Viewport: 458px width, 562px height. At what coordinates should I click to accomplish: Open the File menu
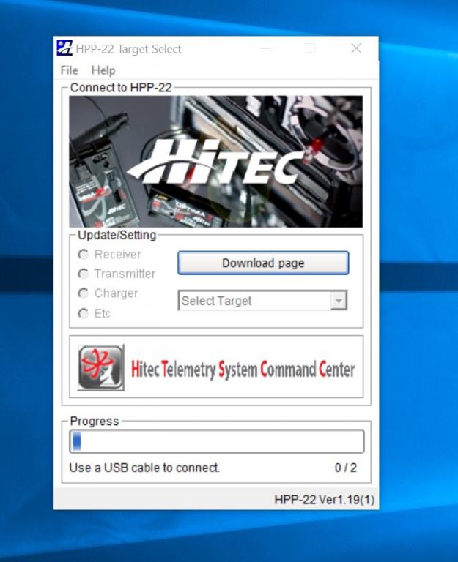point(69,70)
